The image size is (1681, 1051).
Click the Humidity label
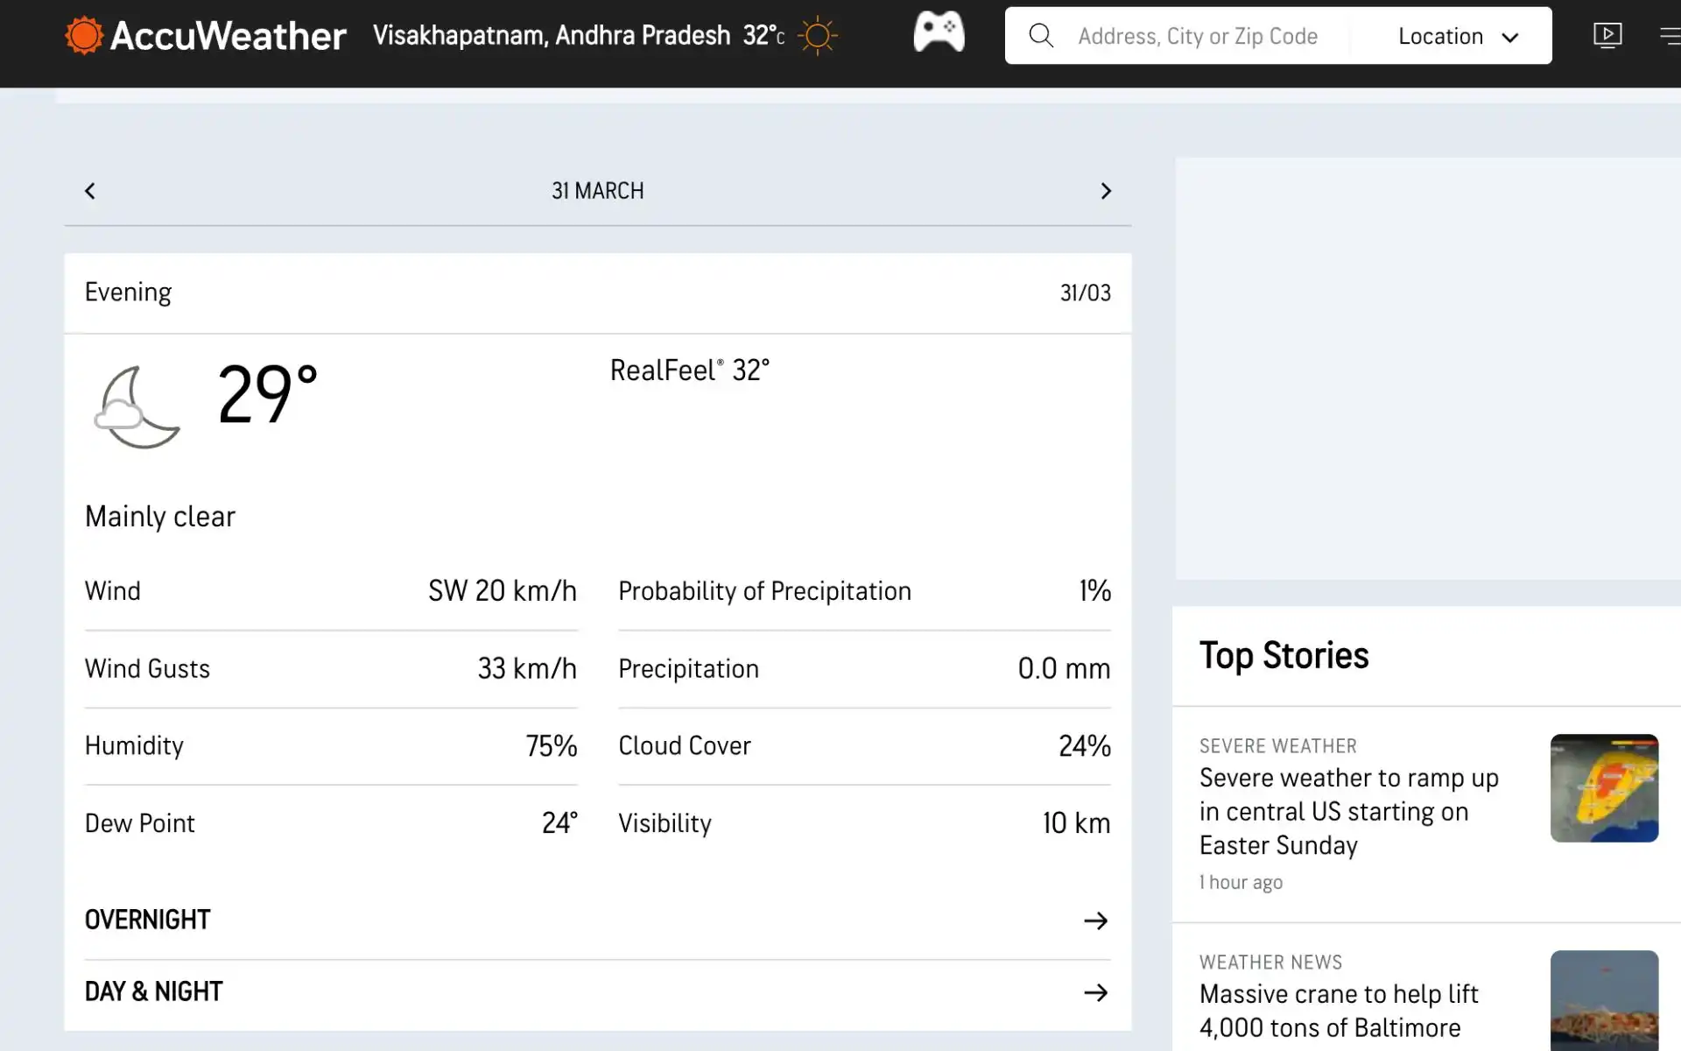tap(134, 746)
